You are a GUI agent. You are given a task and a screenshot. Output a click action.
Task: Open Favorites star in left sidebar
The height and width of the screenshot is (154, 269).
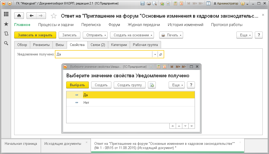click(6, 24)
